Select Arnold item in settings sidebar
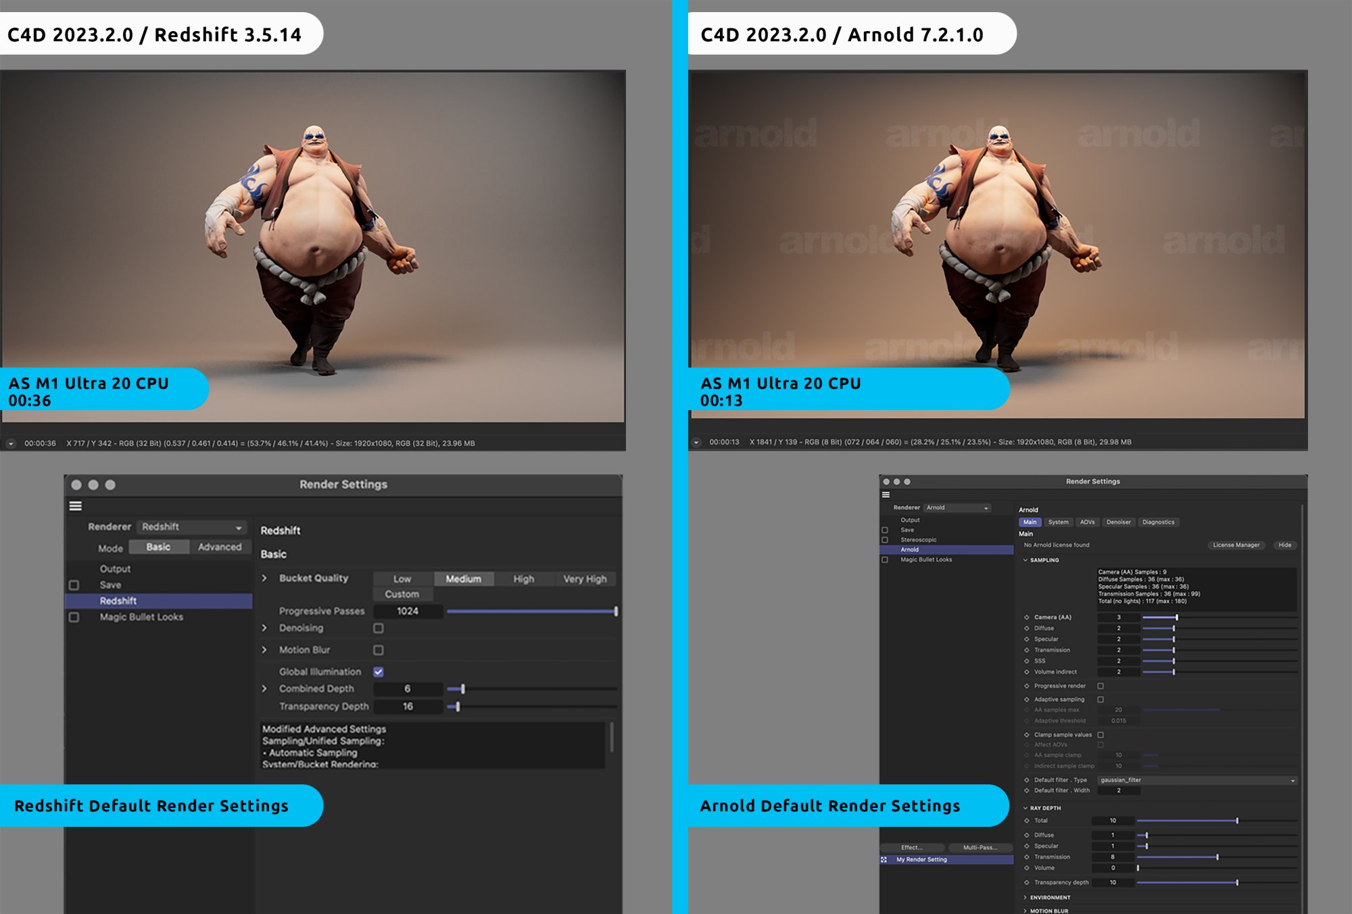The width and height of the screenshot is (1352, 914). [x=946, y=550]
